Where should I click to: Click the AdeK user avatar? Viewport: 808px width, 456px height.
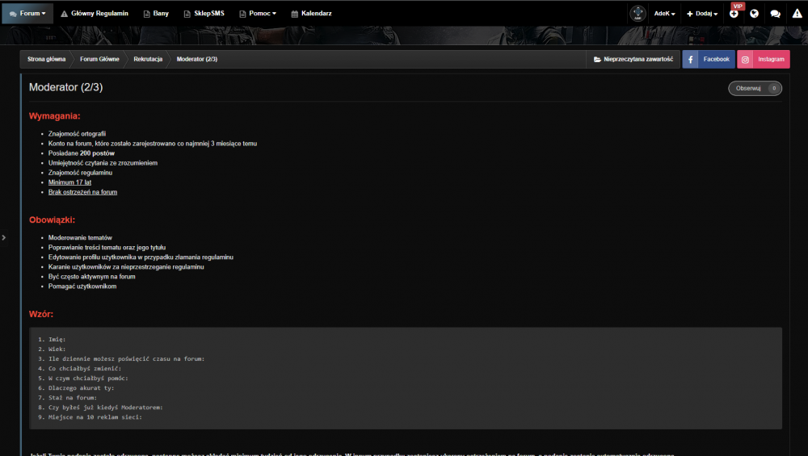[x=638, y=14]
